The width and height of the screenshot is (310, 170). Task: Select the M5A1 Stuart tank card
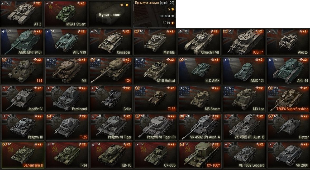click(x=66, y=14)
